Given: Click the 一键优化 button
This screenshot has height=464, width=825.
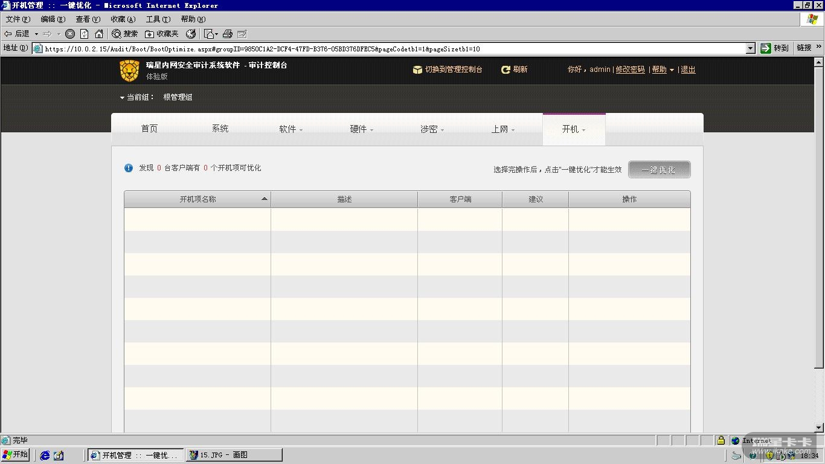Looking at the screenshot, I should [x=659, y=170].
